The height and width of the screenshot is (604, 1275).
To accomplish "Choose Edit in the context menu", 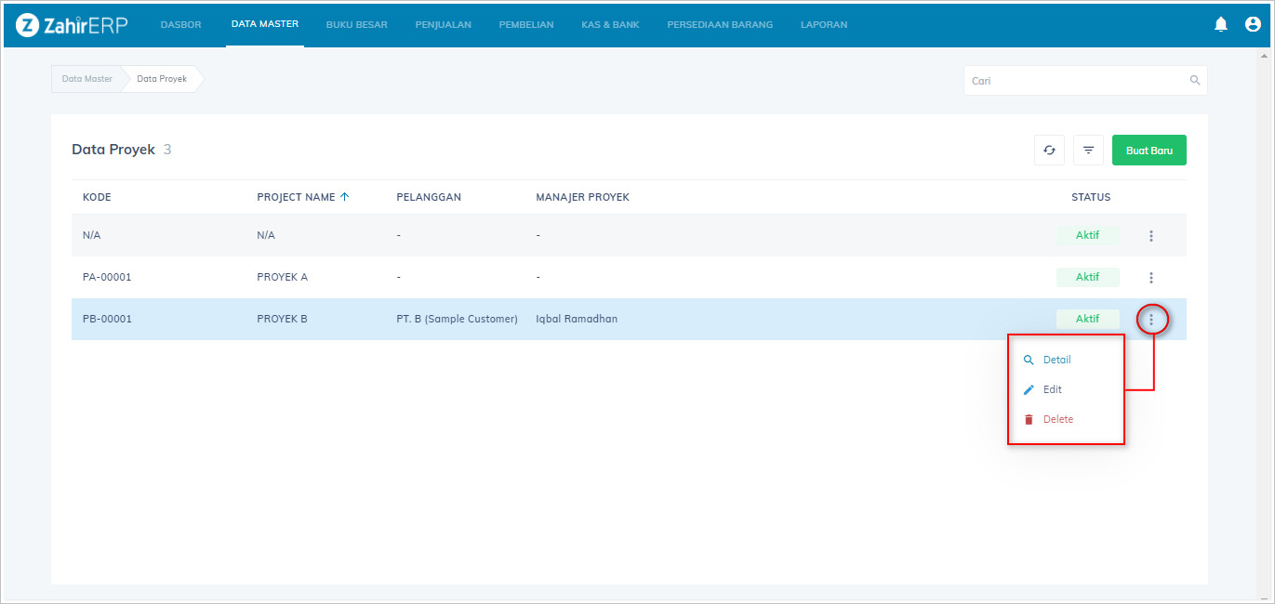I will 1052,390.
